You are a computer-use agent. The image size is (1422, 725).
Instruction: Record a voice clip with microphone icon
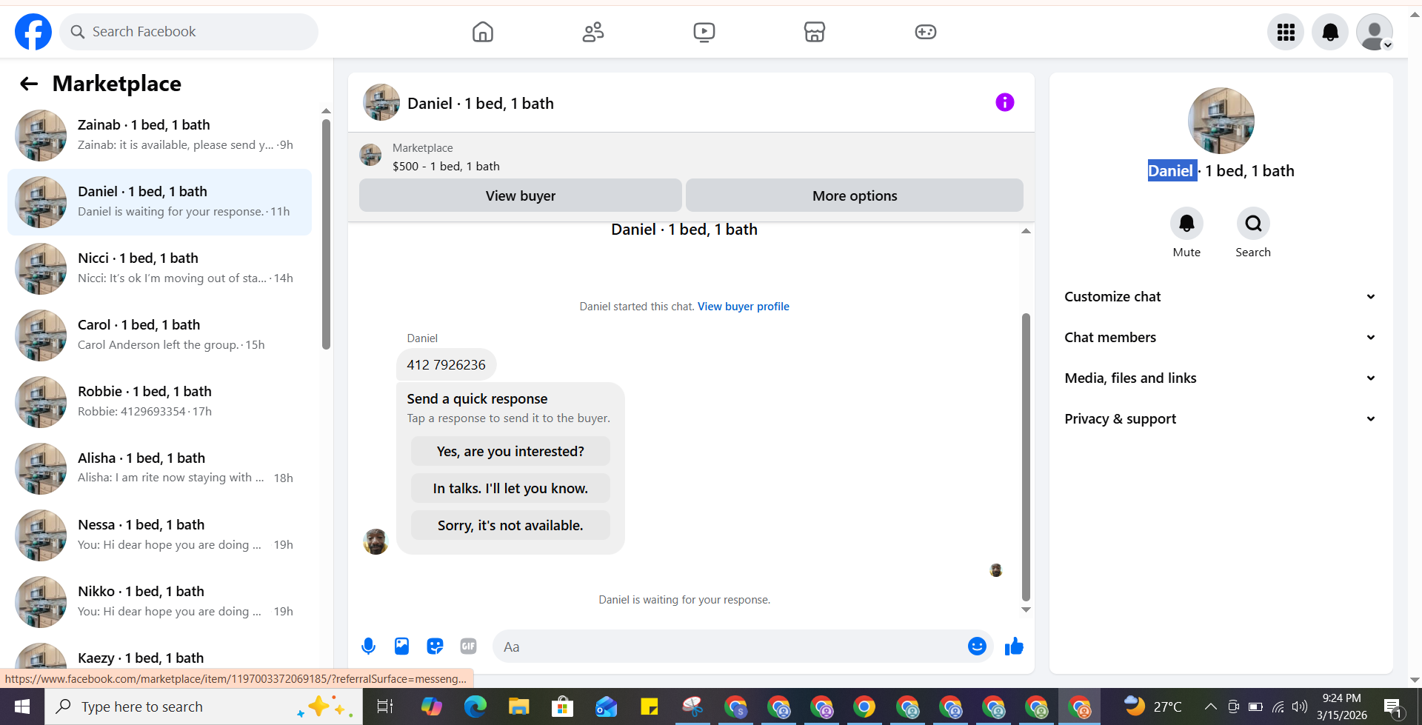[368, 647]
